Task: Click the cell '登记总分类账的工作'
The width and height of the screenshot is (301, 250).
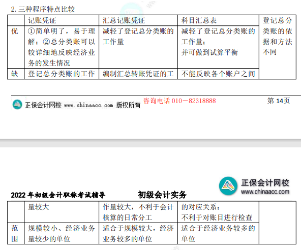Action: (x=62, y=74)
